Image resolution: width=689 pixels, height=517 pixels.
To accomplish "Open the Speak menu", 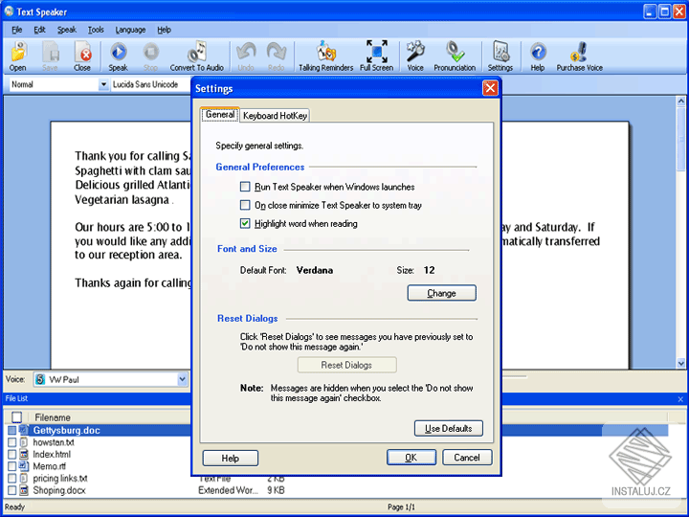I will (67, 30).
